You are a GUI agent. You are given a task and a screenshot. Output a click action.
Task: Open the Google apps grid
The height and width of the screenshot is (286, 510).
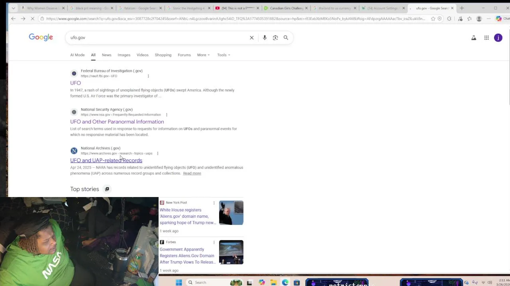[486, 38]
